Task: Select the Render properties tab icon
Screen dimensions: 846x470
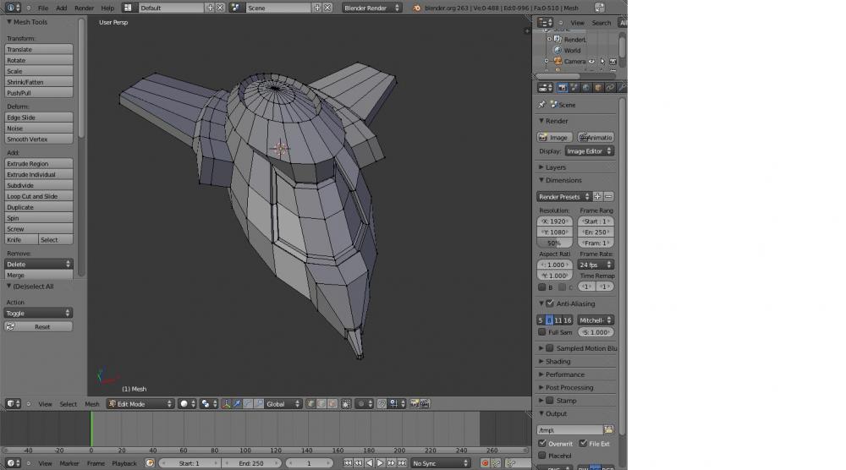Action: (563, 87)
